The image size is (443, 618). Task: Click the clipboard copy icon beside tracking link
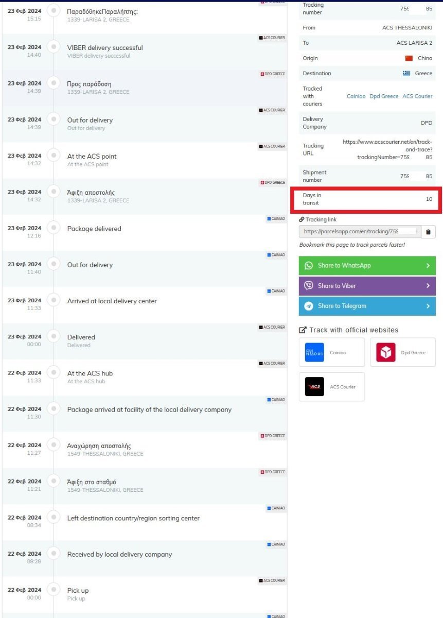coord(428,232)
